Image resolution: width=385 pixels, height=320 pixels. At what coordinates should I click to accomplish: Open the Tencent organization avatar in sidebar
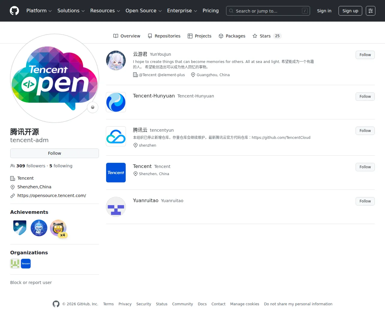tap(26, 264)
